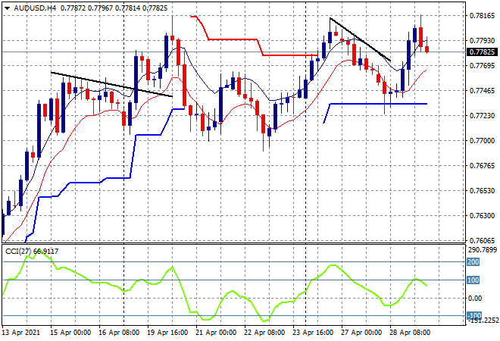Click the CCI 0.00 level label
Viewport: 500px width, 341px height.
click(x=475, y=299)
